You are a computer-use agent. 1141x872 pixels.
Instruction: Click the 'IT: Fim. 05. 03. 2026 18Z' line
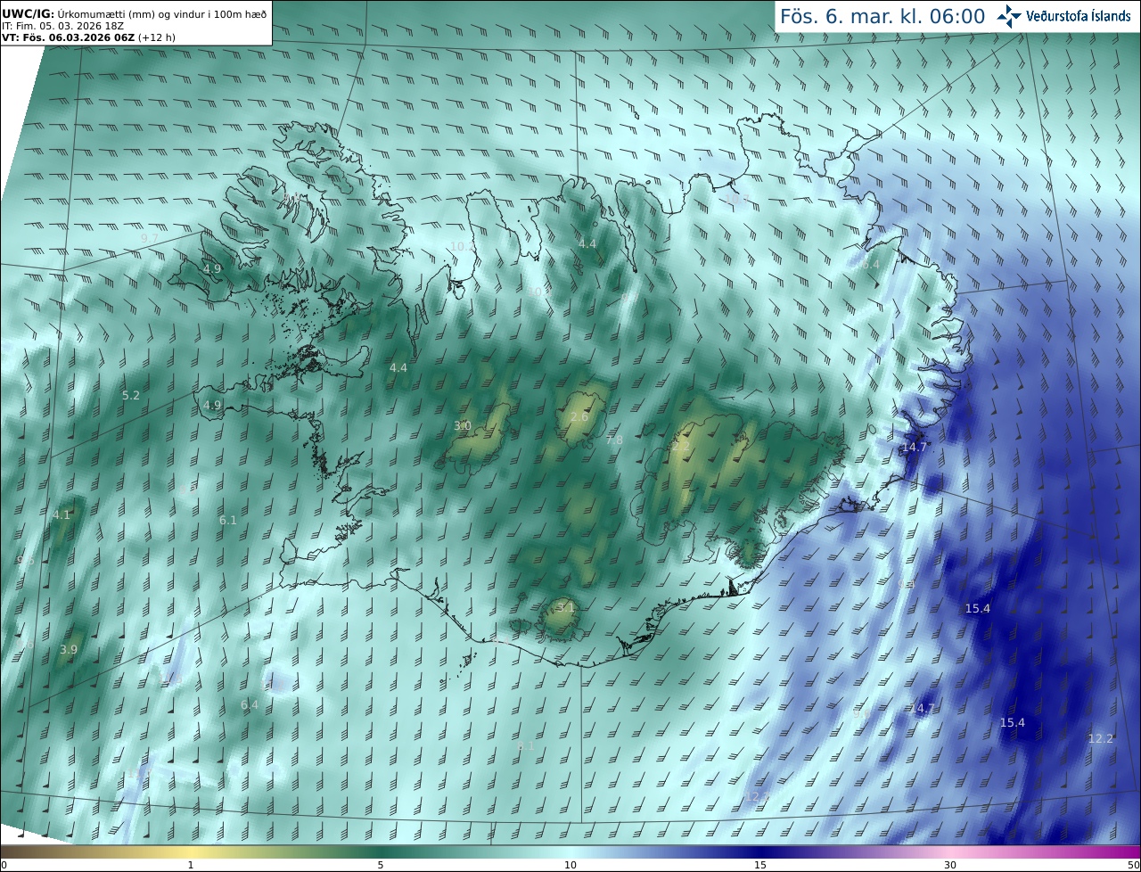point(62,26)
